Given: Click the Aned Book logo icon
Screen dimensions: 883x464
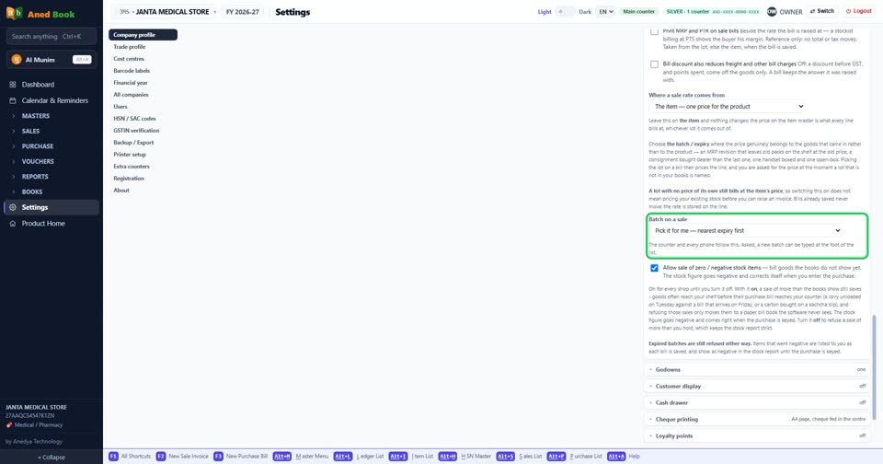Looking at the screenshot, I should pyautogui.click(x=14, y=13).
